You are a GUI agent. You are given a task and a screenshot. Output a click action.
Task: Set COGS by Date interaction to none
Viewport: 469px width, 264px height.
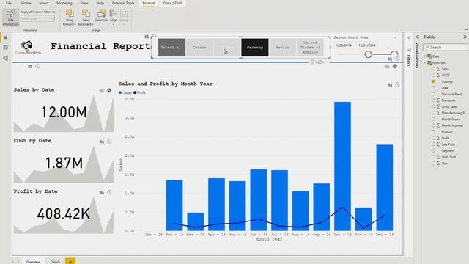(x=109, y=142)
